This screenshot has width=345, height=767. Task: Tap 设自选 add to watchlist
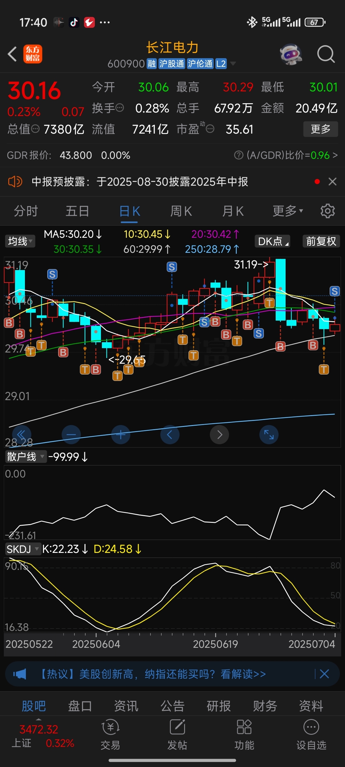pos(311,735)
